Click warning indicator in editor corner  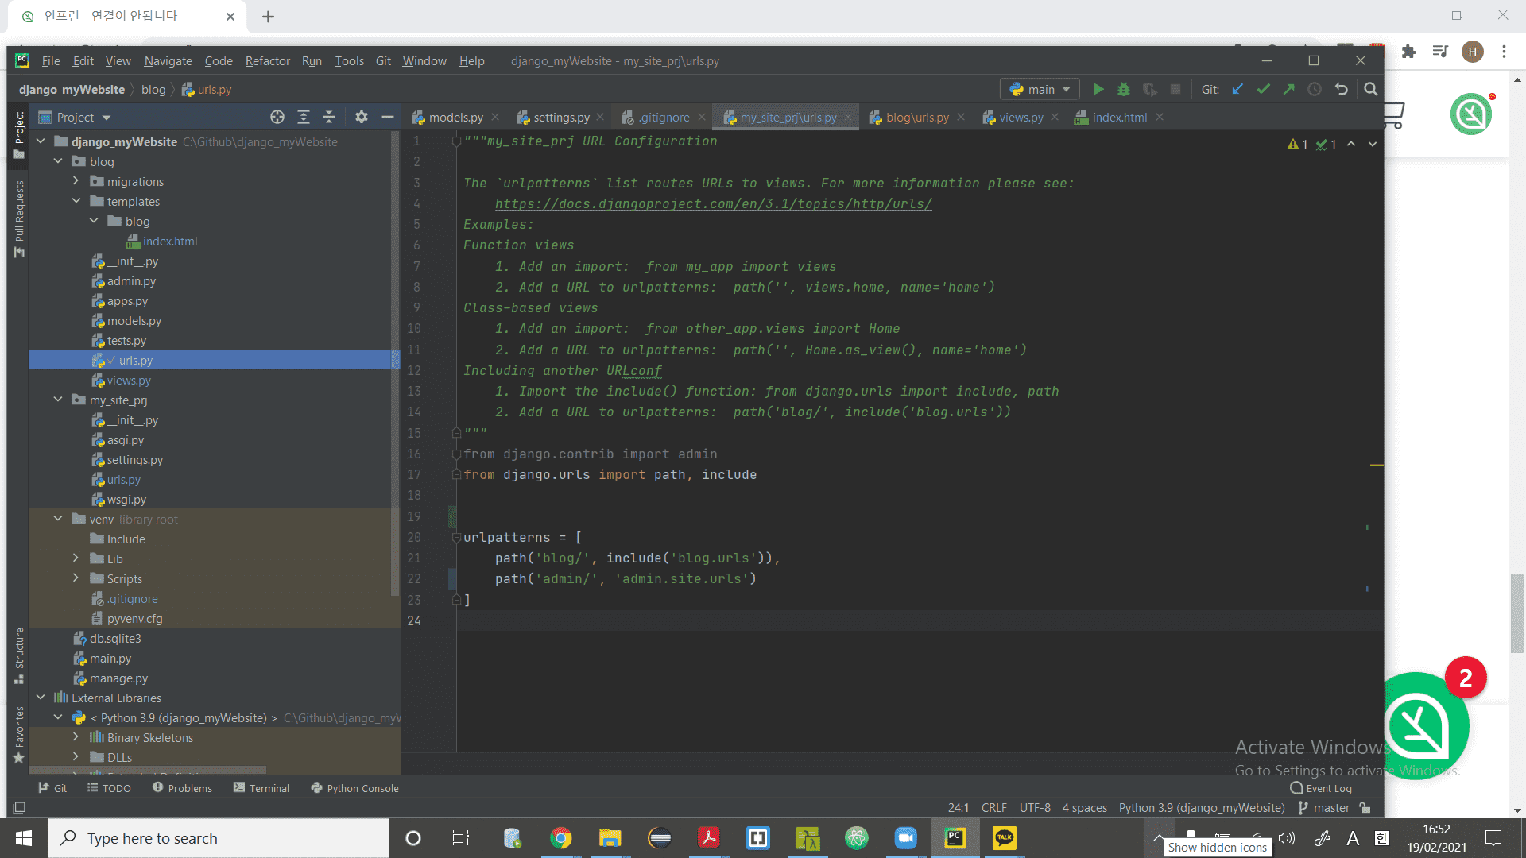pyautogui.click(x=1297, y=145)
